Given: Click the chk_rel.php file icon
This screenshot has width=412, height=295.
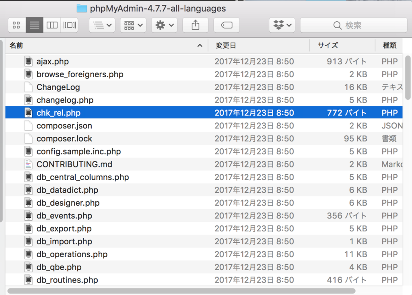Looking at the screenshot, I should tap(29, 113).
